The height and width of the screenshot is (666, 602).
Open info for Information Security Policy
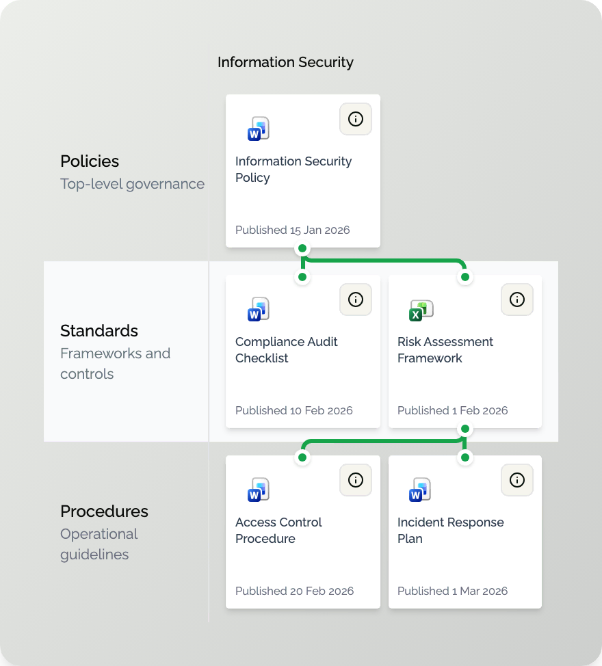coord(355,119)
